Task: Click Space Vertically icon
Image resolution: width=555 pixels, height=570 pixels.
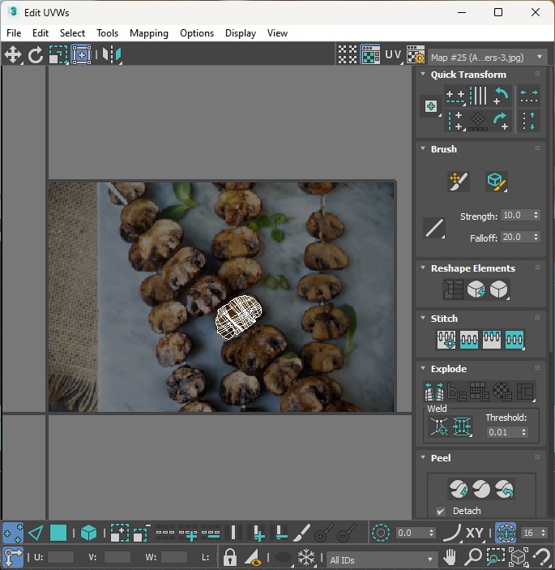Action: tap(529, 121)
